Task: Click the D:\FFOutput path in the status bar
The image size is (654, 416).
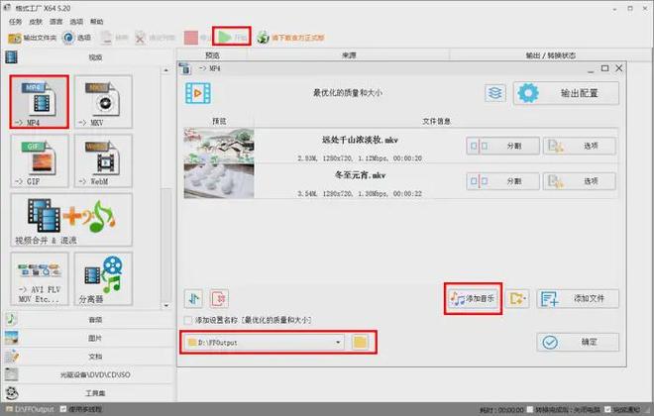Action: (x=30, y=409)
